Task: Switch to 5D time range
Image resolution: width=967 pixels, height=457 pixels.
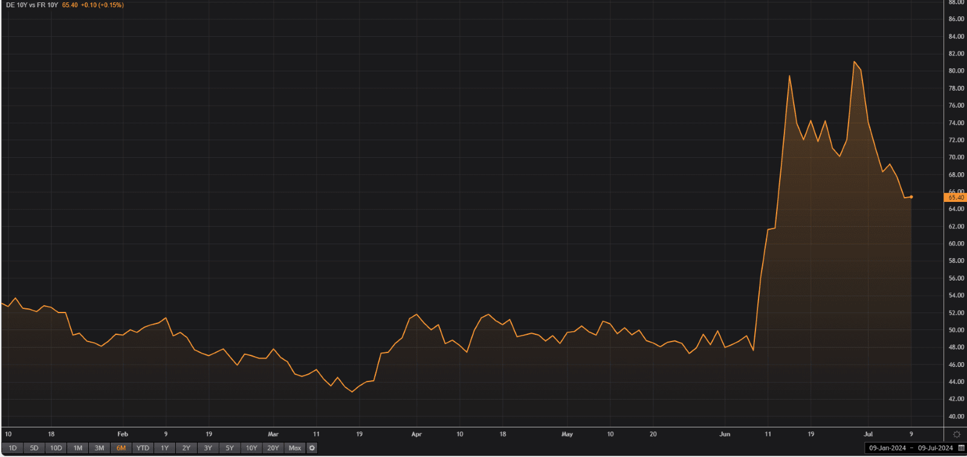Action: click(x=34, y=448)
